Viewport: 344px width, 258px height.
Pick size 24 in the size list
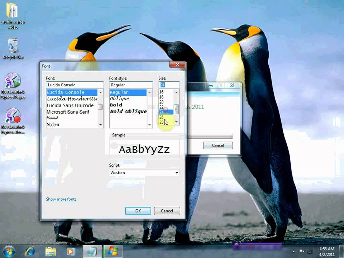pyautogui.click(x=166, y=112)
